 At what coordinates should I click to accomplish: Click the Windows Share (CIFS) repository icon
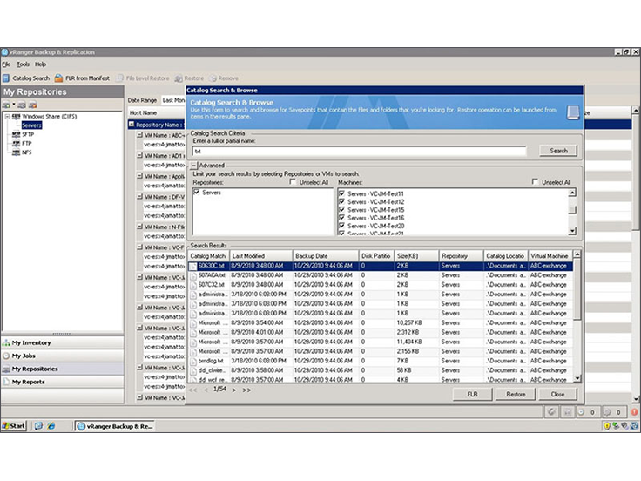coord(16,117)
